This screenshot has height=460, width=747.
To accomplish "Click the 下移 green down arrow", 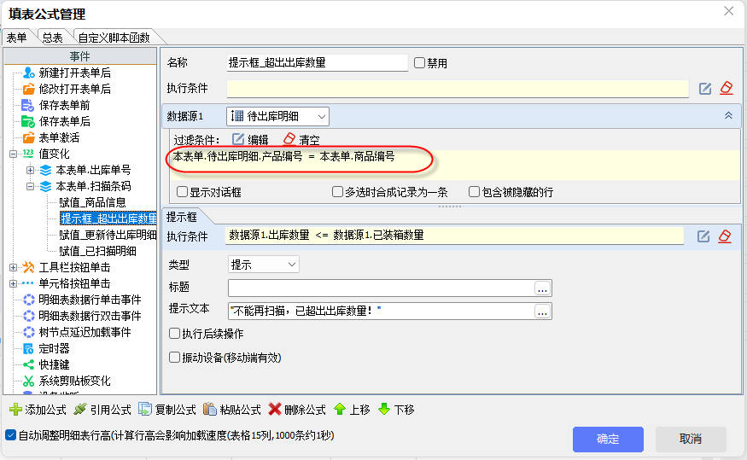I will coord(384,410).
